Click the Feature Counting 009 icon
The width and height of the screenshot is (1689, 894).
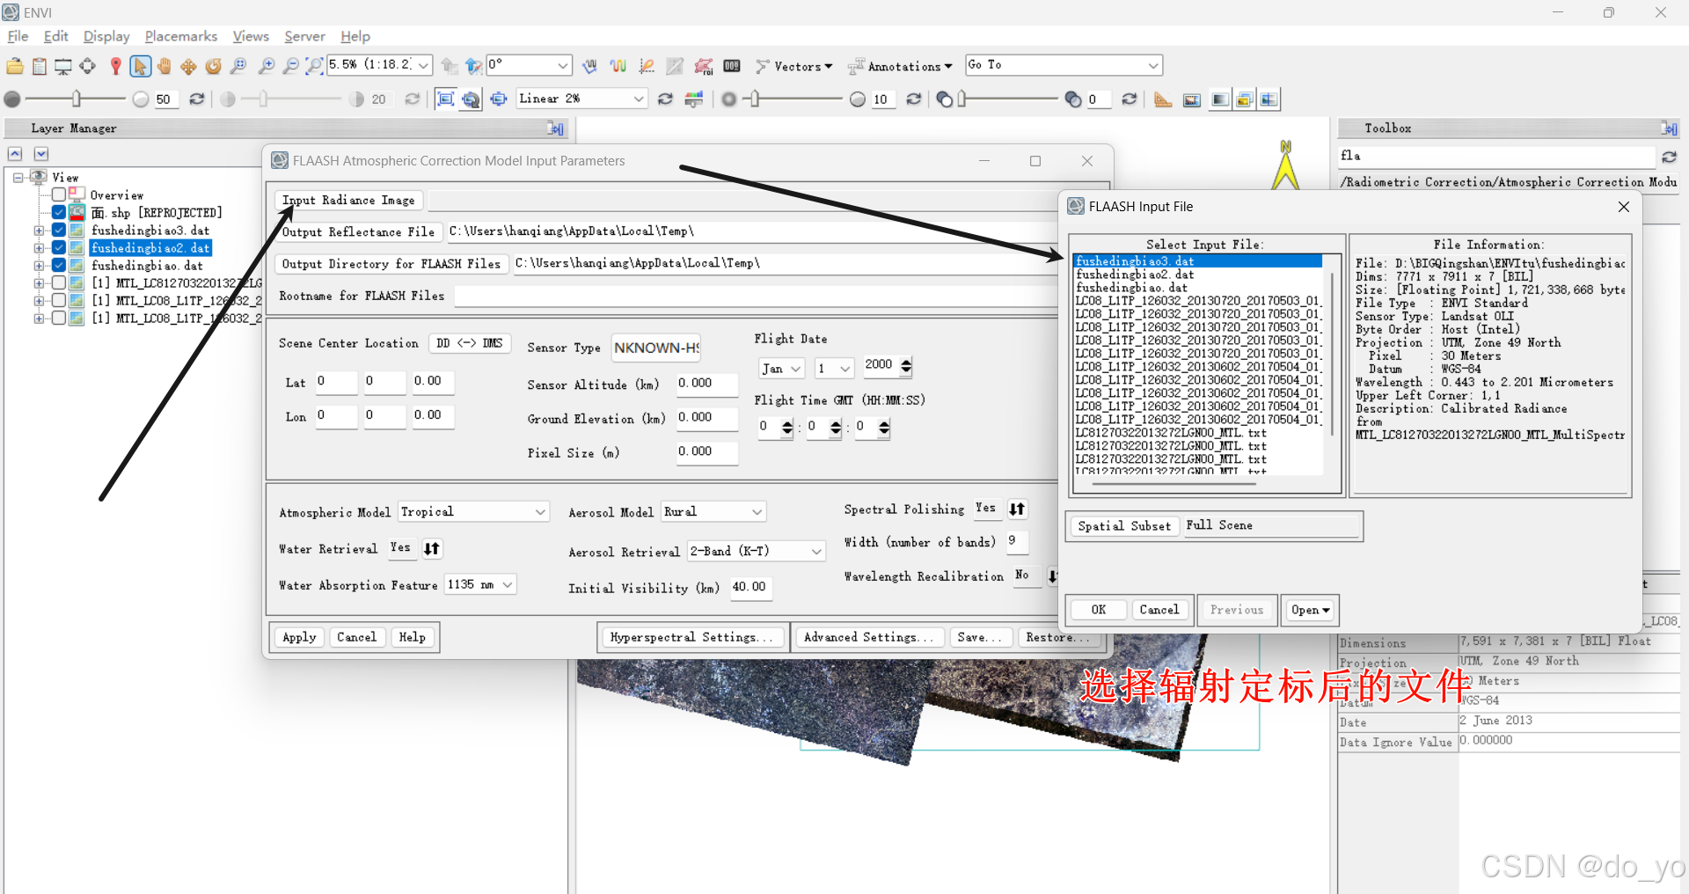[732, 66]
